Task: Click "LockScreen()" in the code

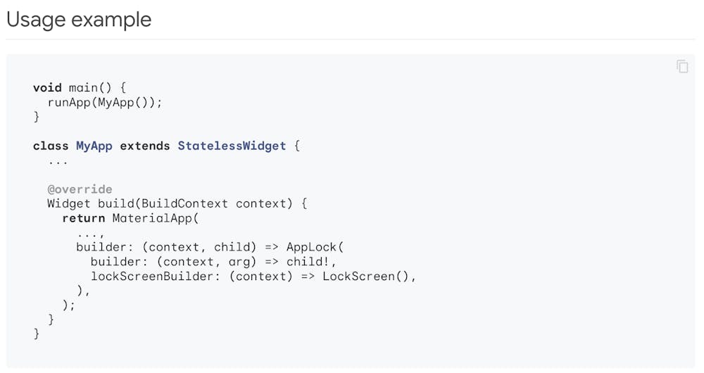Action: tap(366, 276)
